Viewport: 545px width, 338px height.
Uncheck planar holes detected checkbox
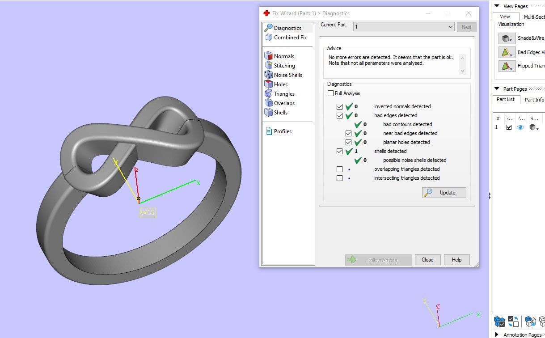pos(349,143)
